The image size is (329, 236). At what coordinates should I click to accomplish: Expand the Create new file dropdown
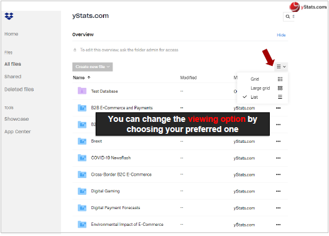(93, 67)
